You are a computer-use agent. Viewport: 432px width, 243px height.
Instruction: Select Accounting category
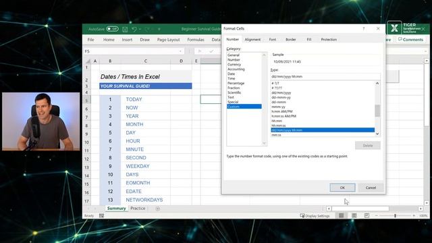(x=244, y=69)
